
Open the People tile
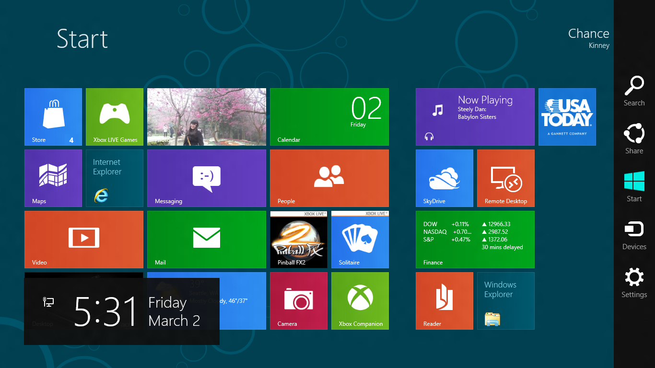tap(329, 178)
